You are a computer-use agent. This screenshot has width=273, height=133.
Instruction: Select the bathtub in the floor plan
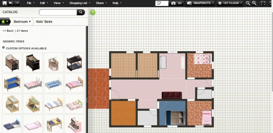[163, 62]
